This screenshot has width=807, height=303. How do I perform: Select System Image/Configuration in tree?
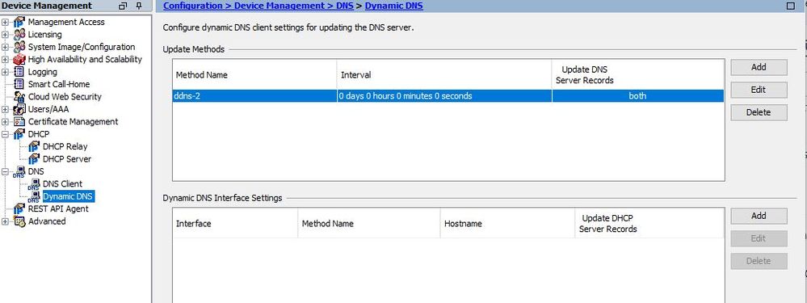click(x=82, y=47)
